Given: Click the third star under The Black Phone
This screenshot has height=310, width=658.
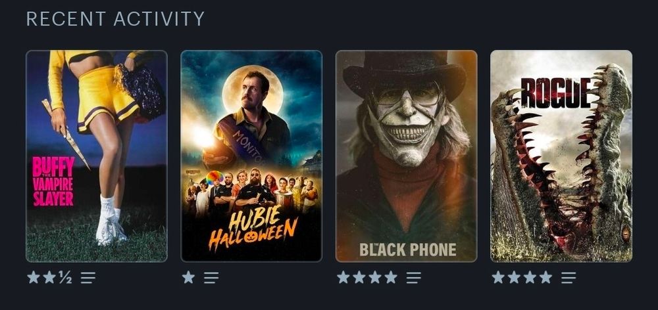Looking at the screenshot, I should [375, 277].
